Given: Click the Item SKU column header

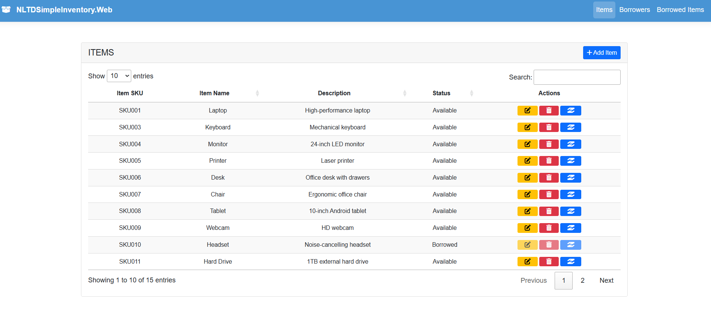Looking at the screenshot, I should (130, 93).
